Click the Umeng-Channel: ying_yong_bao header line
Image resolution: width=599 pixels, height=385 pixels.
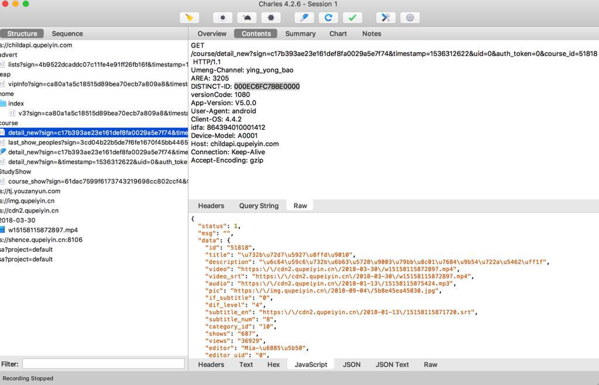click(x=242, y=70)
